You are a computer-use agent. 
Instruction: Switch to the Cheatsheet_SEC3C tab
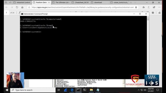[x=80, y=2]
